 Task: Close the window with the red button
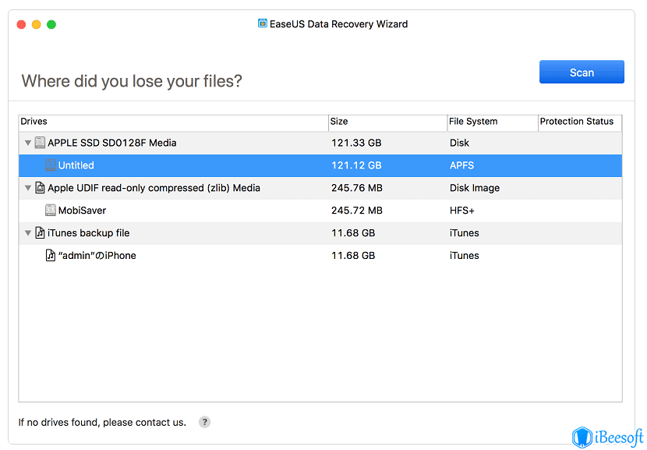coord(21,24)
